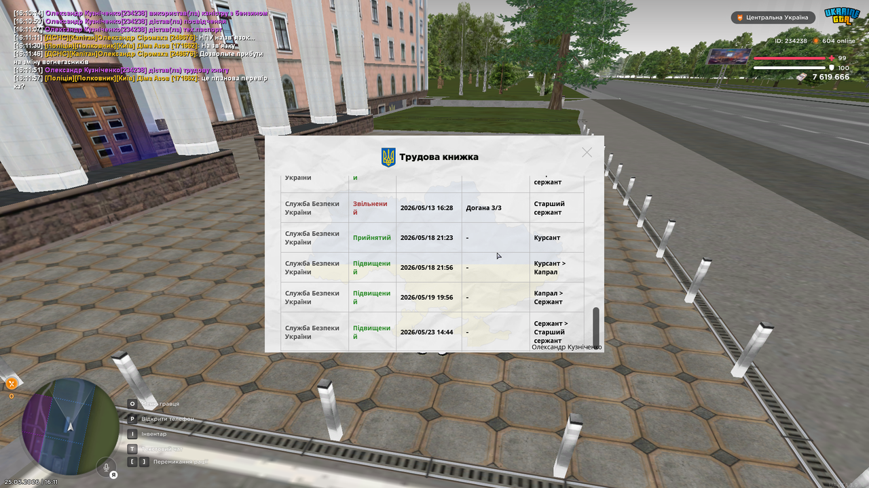Click the ID: 234238 text
This screenshot has width=869, height=488.
point(791,41)
